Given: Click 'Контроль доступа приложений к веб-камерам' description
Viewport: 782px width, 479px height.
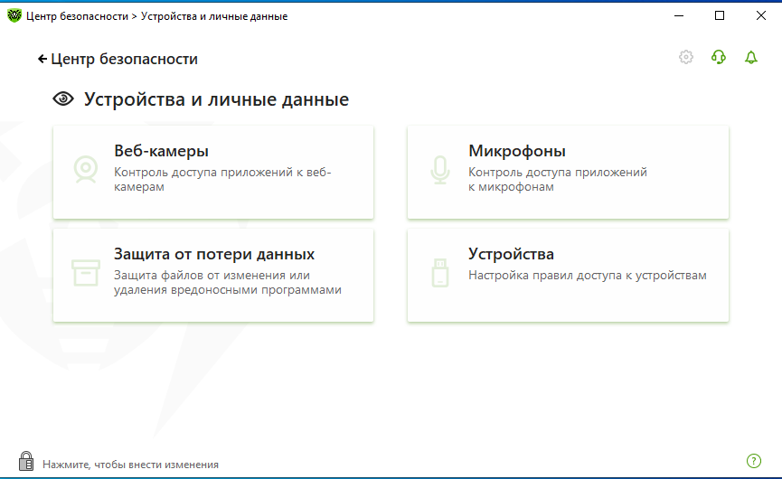Looking at the screenshot, I should pyautogui.click(x=222, y=180).
